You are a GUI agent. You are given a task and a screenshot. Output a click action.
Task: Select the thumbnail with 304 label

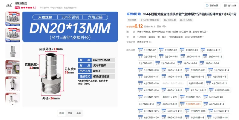[13, 67]
